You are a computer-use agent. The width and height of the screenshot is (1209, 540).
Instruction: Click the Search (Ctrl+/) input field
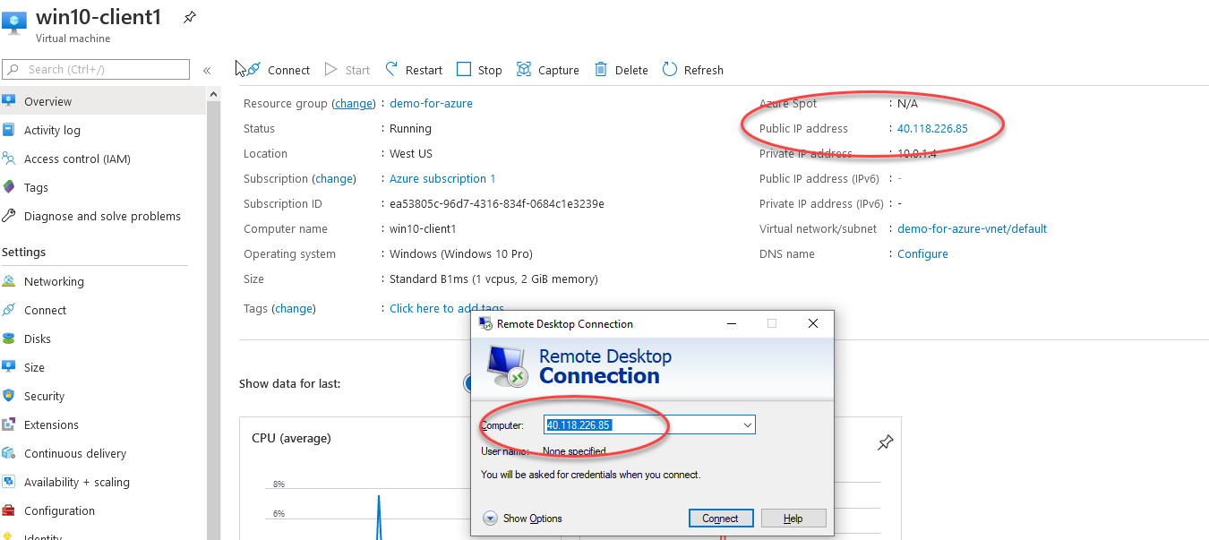click(96, 69)
